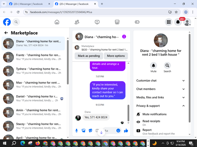Click the address bar URL
Screen dimensions: 197x147
click(61, 12)
